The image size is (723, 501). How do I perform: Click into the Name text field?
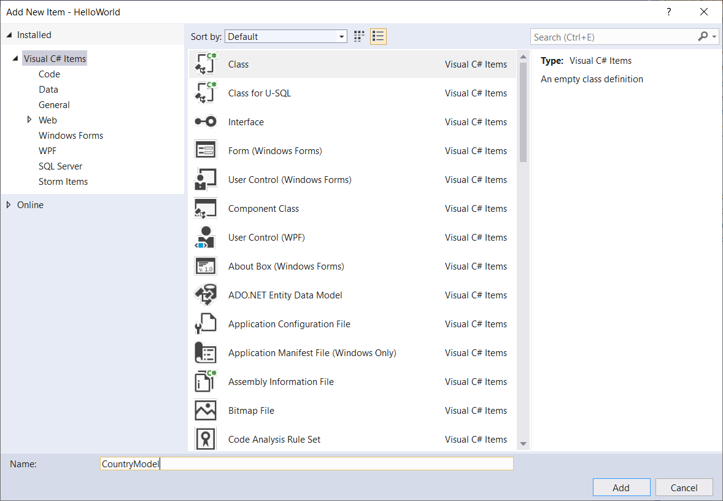pyautogui.click(x=307, y=464)
